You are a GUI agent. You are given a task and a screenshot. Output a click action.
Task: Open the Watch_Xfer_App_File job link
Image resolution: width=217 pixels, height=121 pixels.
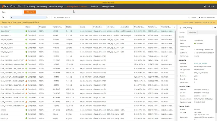201,63
